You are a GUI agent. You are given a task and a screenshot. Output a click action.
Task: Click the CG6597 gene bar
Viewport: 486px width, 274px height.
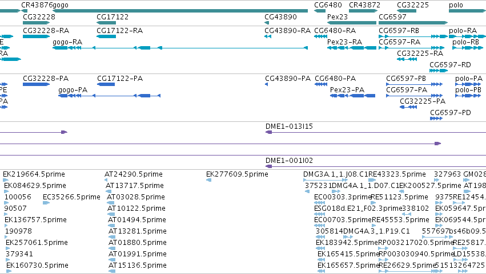[413, 23]
